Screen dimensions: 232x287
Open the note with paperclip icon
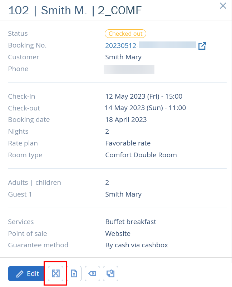110,273
